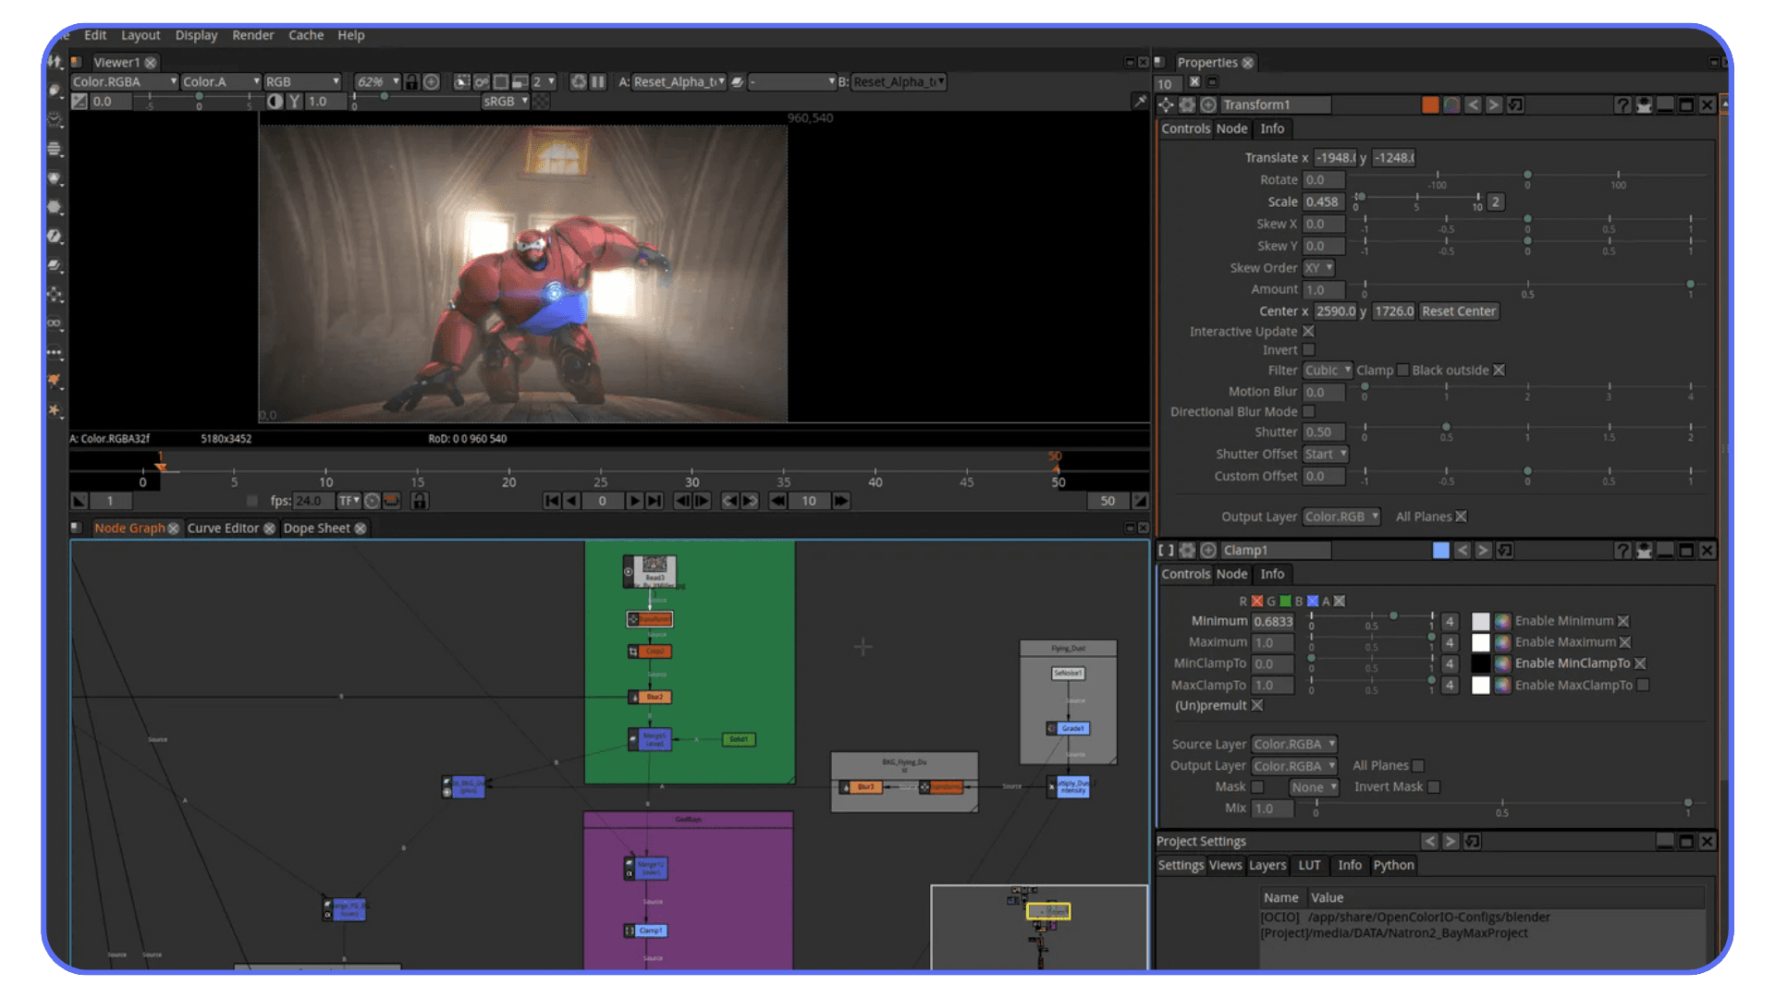Open the RGB display channels dropdown
1775x998 pixels.
pos(302,81)
